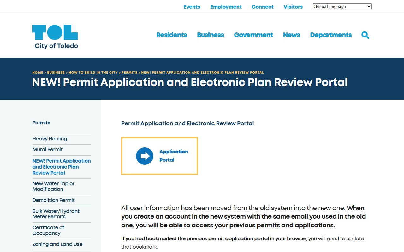
Task: Open the Mural Permit sidebar link
Action: coord(47,150)
